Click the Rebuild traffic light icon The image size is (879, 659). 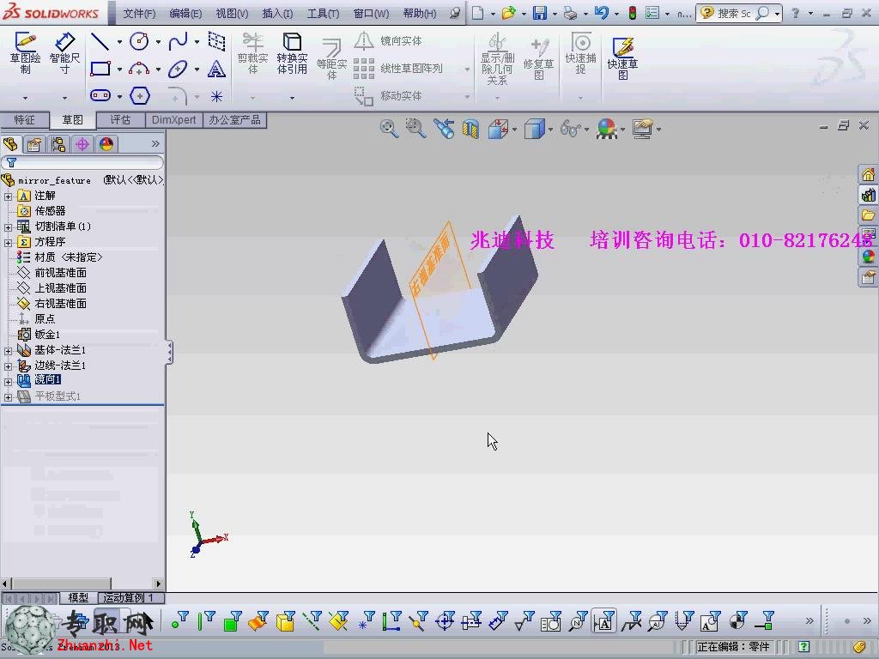pos(633,13)
